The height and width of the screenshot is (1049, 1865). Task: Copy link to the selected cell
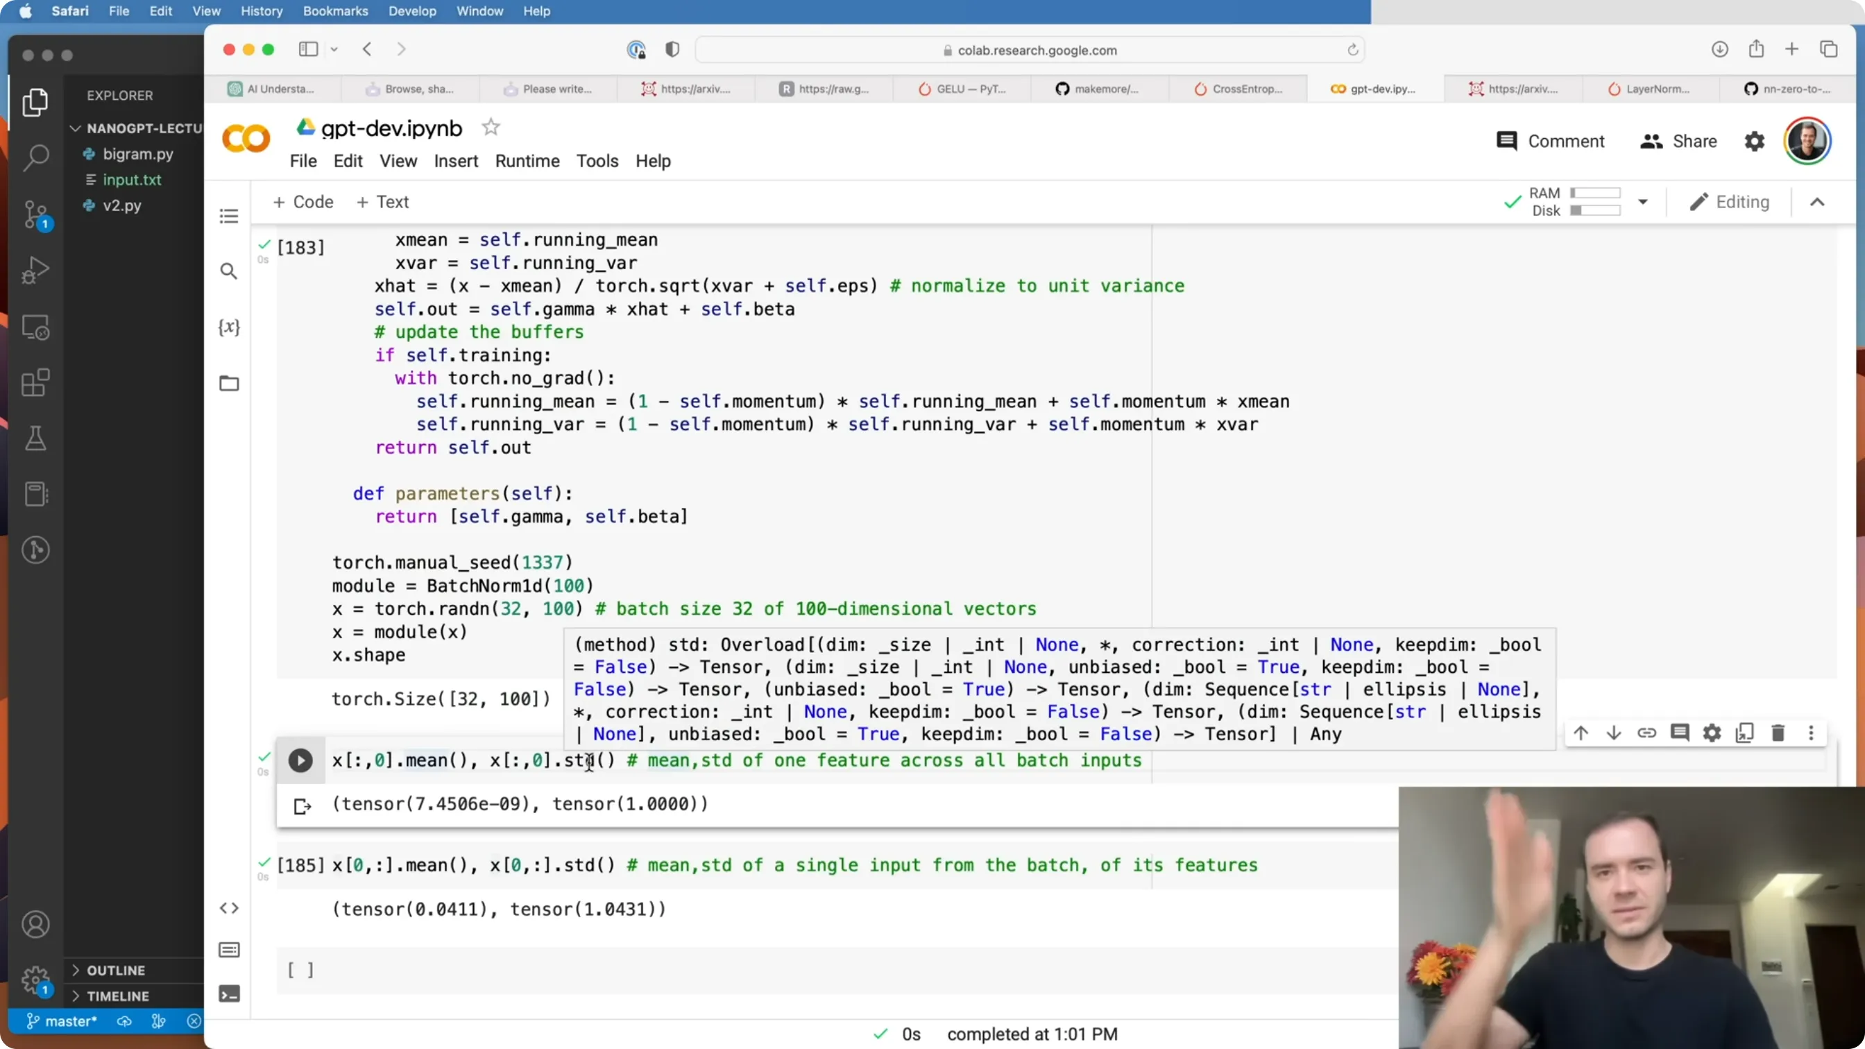click(x=1646, y=733)
